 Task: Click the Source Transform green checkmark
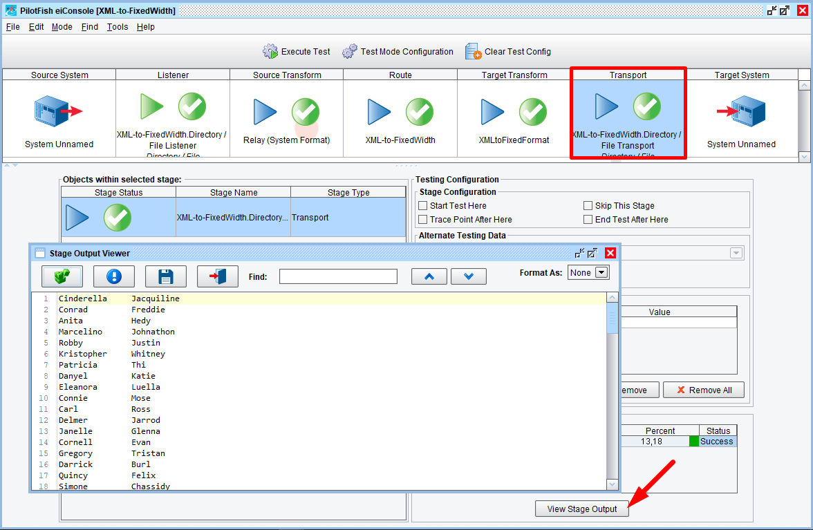pos(306,112)
